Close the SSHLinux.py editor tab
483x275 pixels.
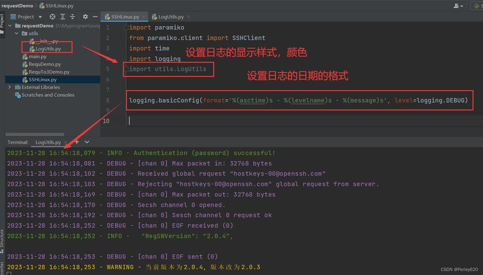[x=145, y=17]
